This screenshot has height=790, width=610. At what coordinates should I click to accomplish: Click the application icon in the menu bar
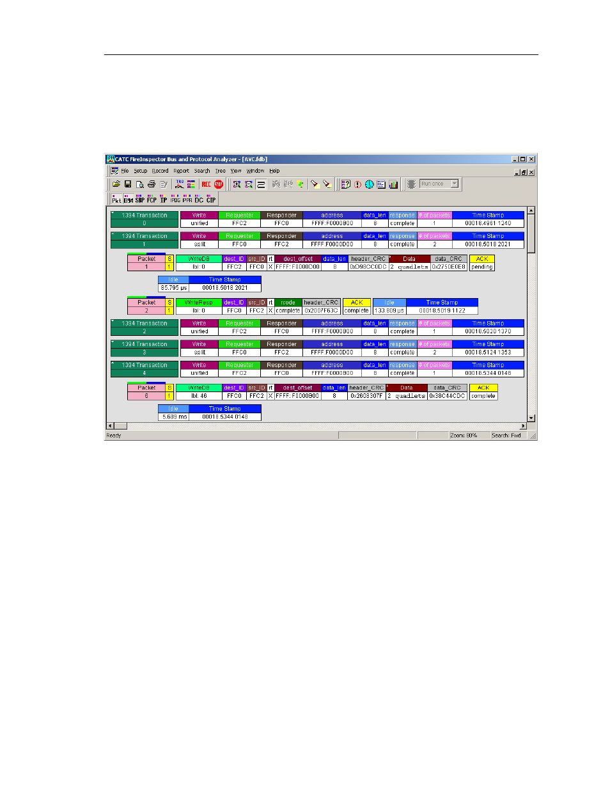coord(114,171)
